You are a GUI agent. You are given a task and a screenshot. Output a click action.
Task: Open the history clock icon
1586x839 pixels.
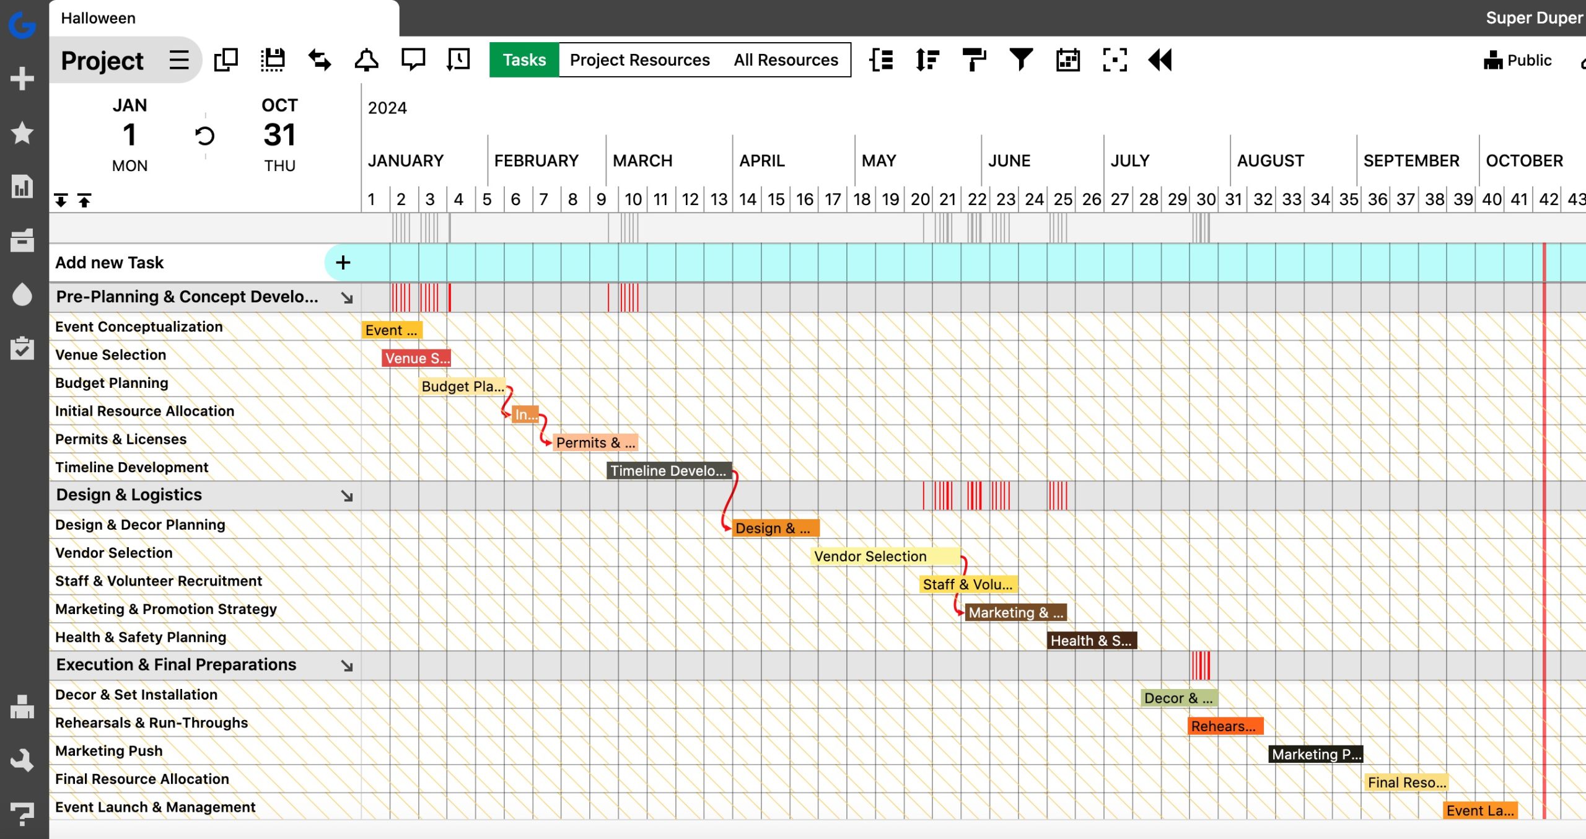pyautogui.click(x=458, y=60)
